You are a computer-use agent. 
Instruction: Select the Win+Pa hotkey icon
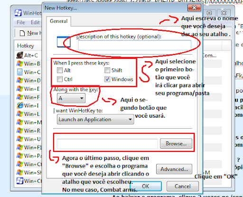pyautogui.click(x=20, y=156)
